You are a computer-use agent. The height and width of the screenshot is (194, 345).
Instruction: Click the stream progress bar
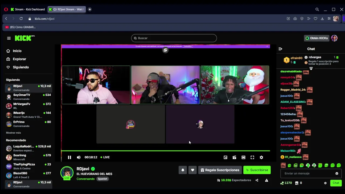tap(165, 151)
